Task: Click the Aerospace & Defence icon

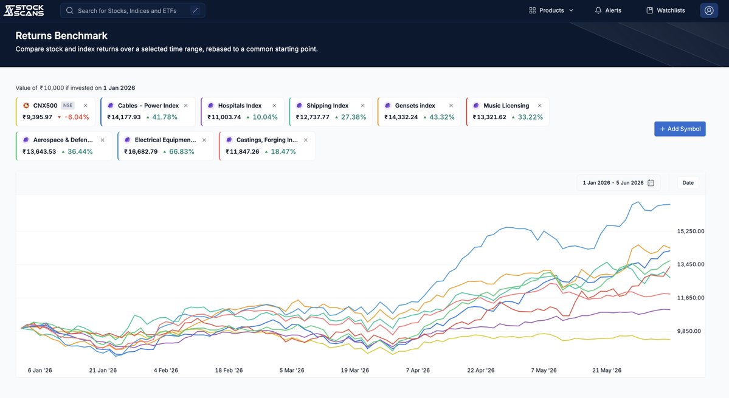Action: [x=26, y=140]
